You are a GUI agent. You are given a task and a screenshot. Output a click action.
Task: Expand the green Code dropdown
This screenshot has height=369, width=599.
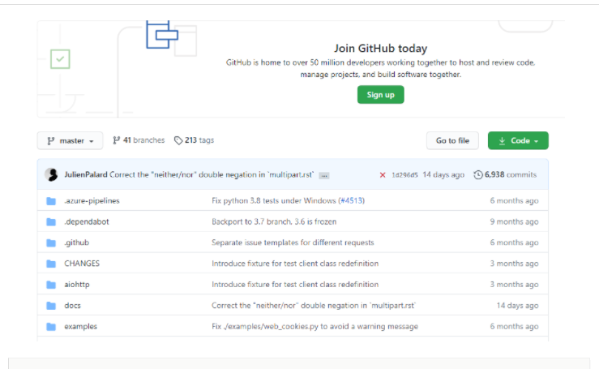pyautogui.click(x=518, y=141)
